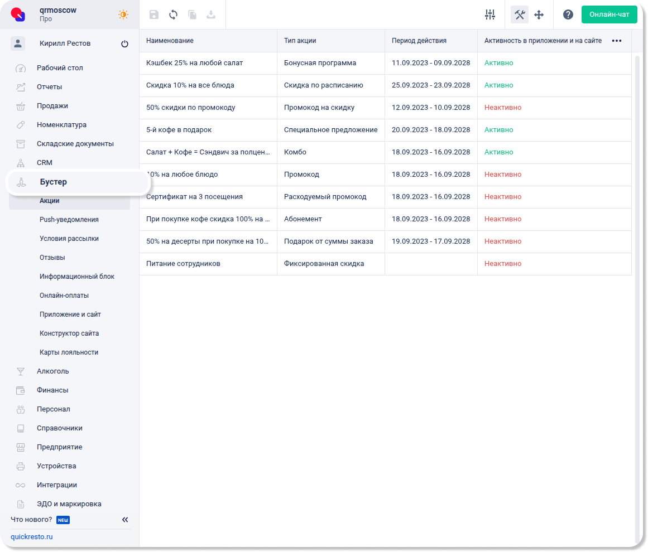Open column options three-dots menu

pyautogui.click(x=617, y=41)
